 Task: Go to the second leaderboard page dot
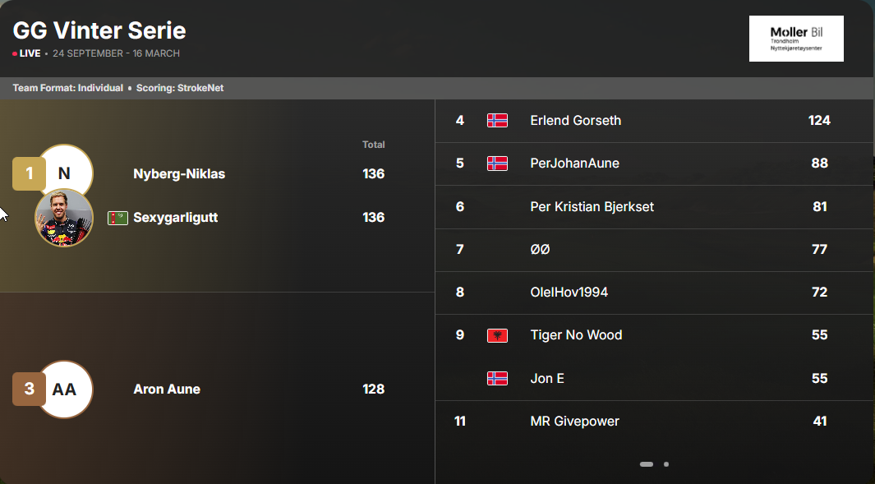tap(666, 464)
